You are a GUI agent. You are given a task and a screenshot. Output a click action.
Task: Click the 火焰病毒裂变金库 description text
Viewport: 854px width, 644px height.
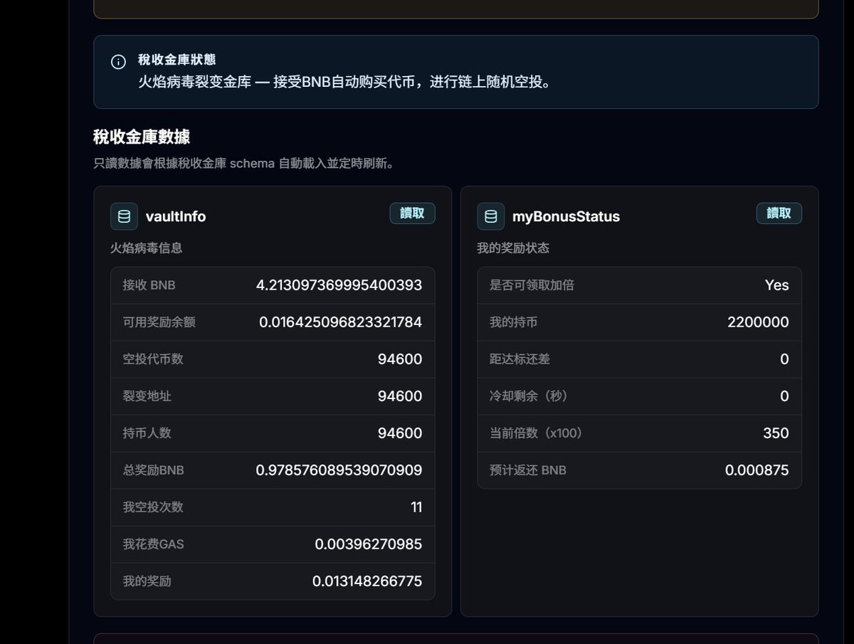[344, 82]
